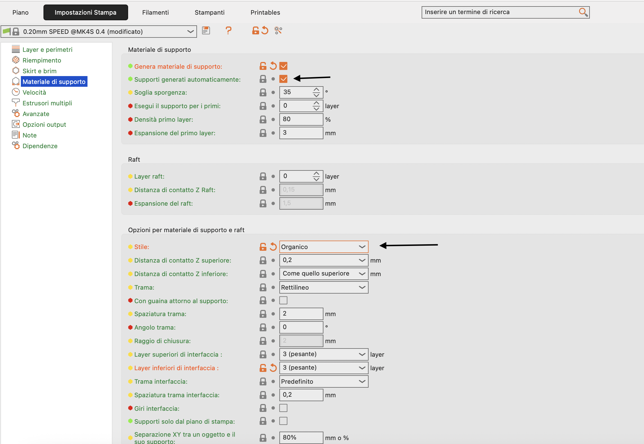This screenshot has width=644, height=444.
Task: Open the Stile Organico dropdown
Action: 323,247
